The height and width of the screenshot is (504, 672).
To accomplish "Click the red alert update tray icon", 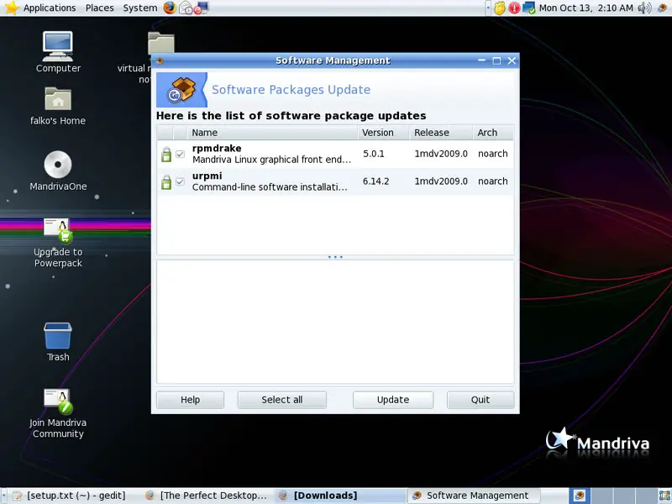I will [x=514, y=8].
